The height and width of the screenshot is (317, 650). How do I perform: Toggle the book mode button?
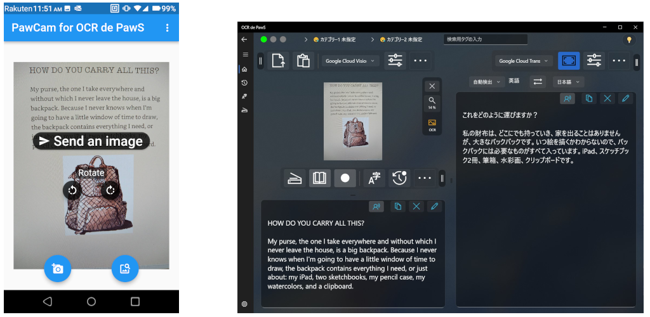point(319,178)
